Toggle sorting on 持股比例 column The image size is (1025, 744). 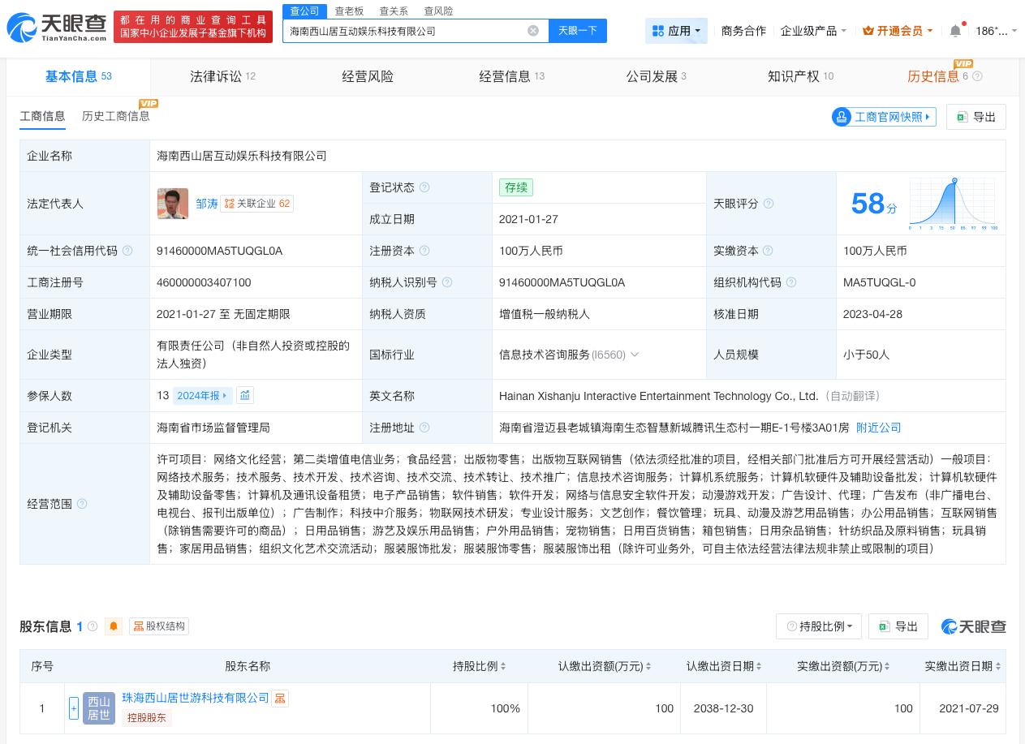tap(503, 666)
